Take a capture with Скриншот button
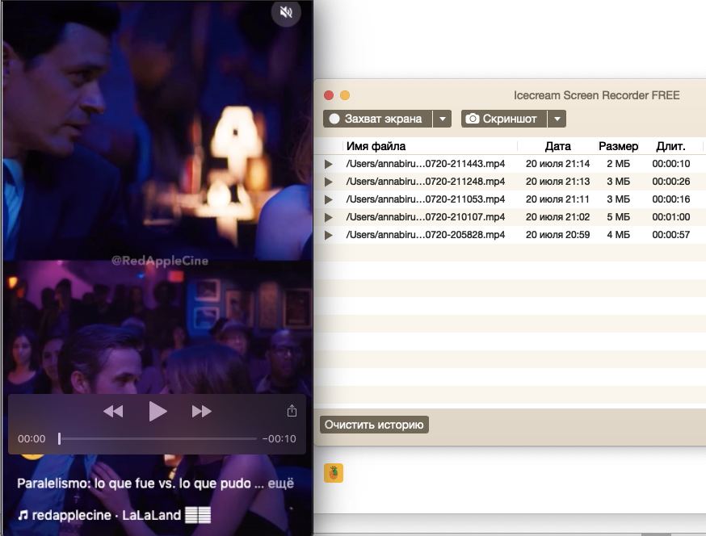The image size is (706, 536). [503, 119]
